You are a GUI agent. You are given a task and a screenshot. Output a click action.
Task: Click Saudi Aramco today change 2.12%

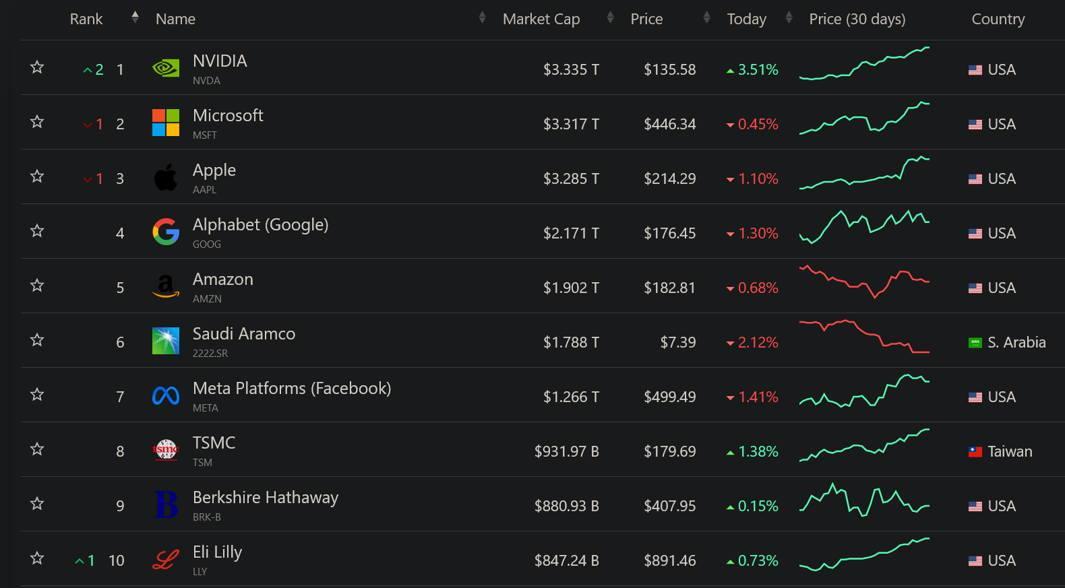(752, 343)
